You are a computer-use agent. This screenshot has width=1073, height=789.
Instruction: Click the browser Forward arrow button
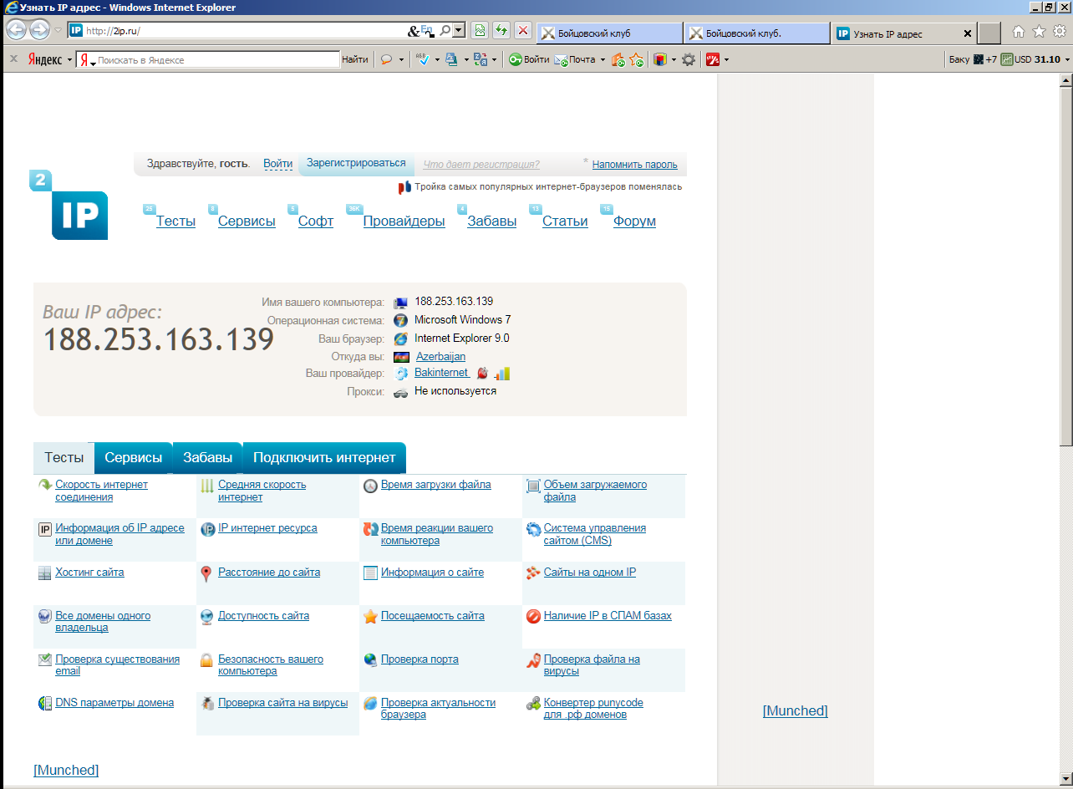(x=39, y=30)
